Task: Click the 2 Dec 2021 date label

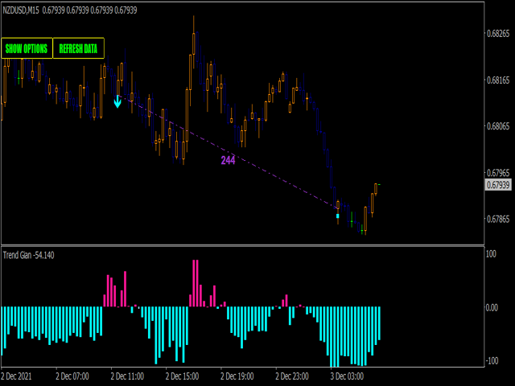Action: (x=16, y=376)
